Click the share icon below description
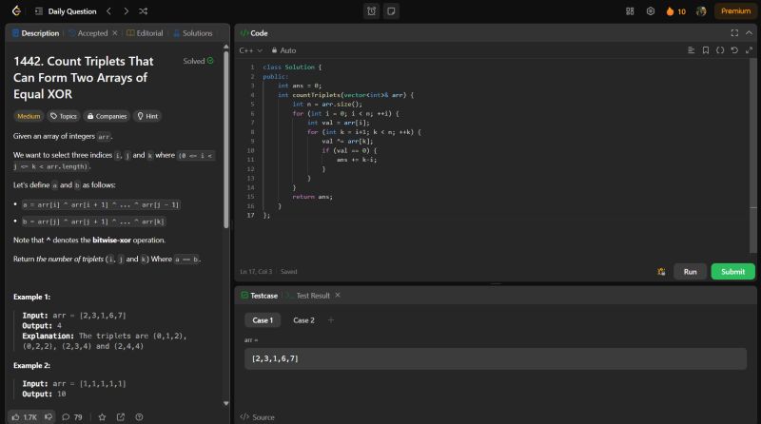Viewport: 761px width, 424px height. 120,416
